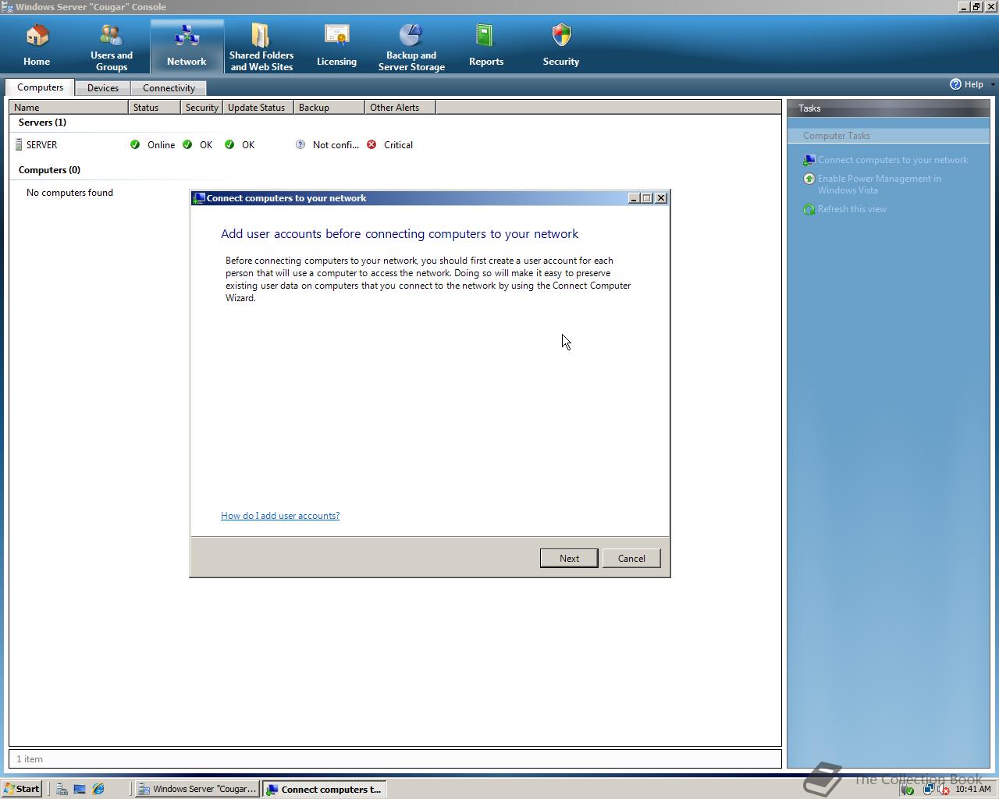The width and height of the screenshot is (999, 799).
Task: Switch to the Devices tab
Action: 103,88
